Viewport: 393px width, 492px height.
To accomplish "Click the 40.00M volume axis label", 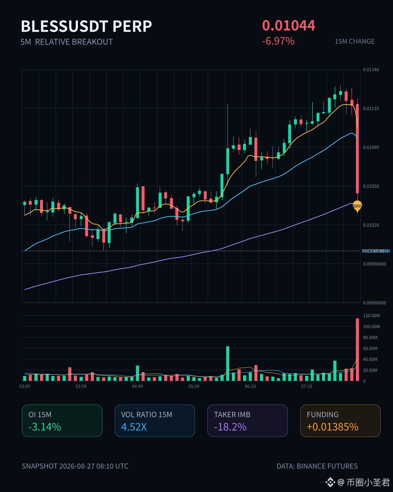I will pos(370,359).
